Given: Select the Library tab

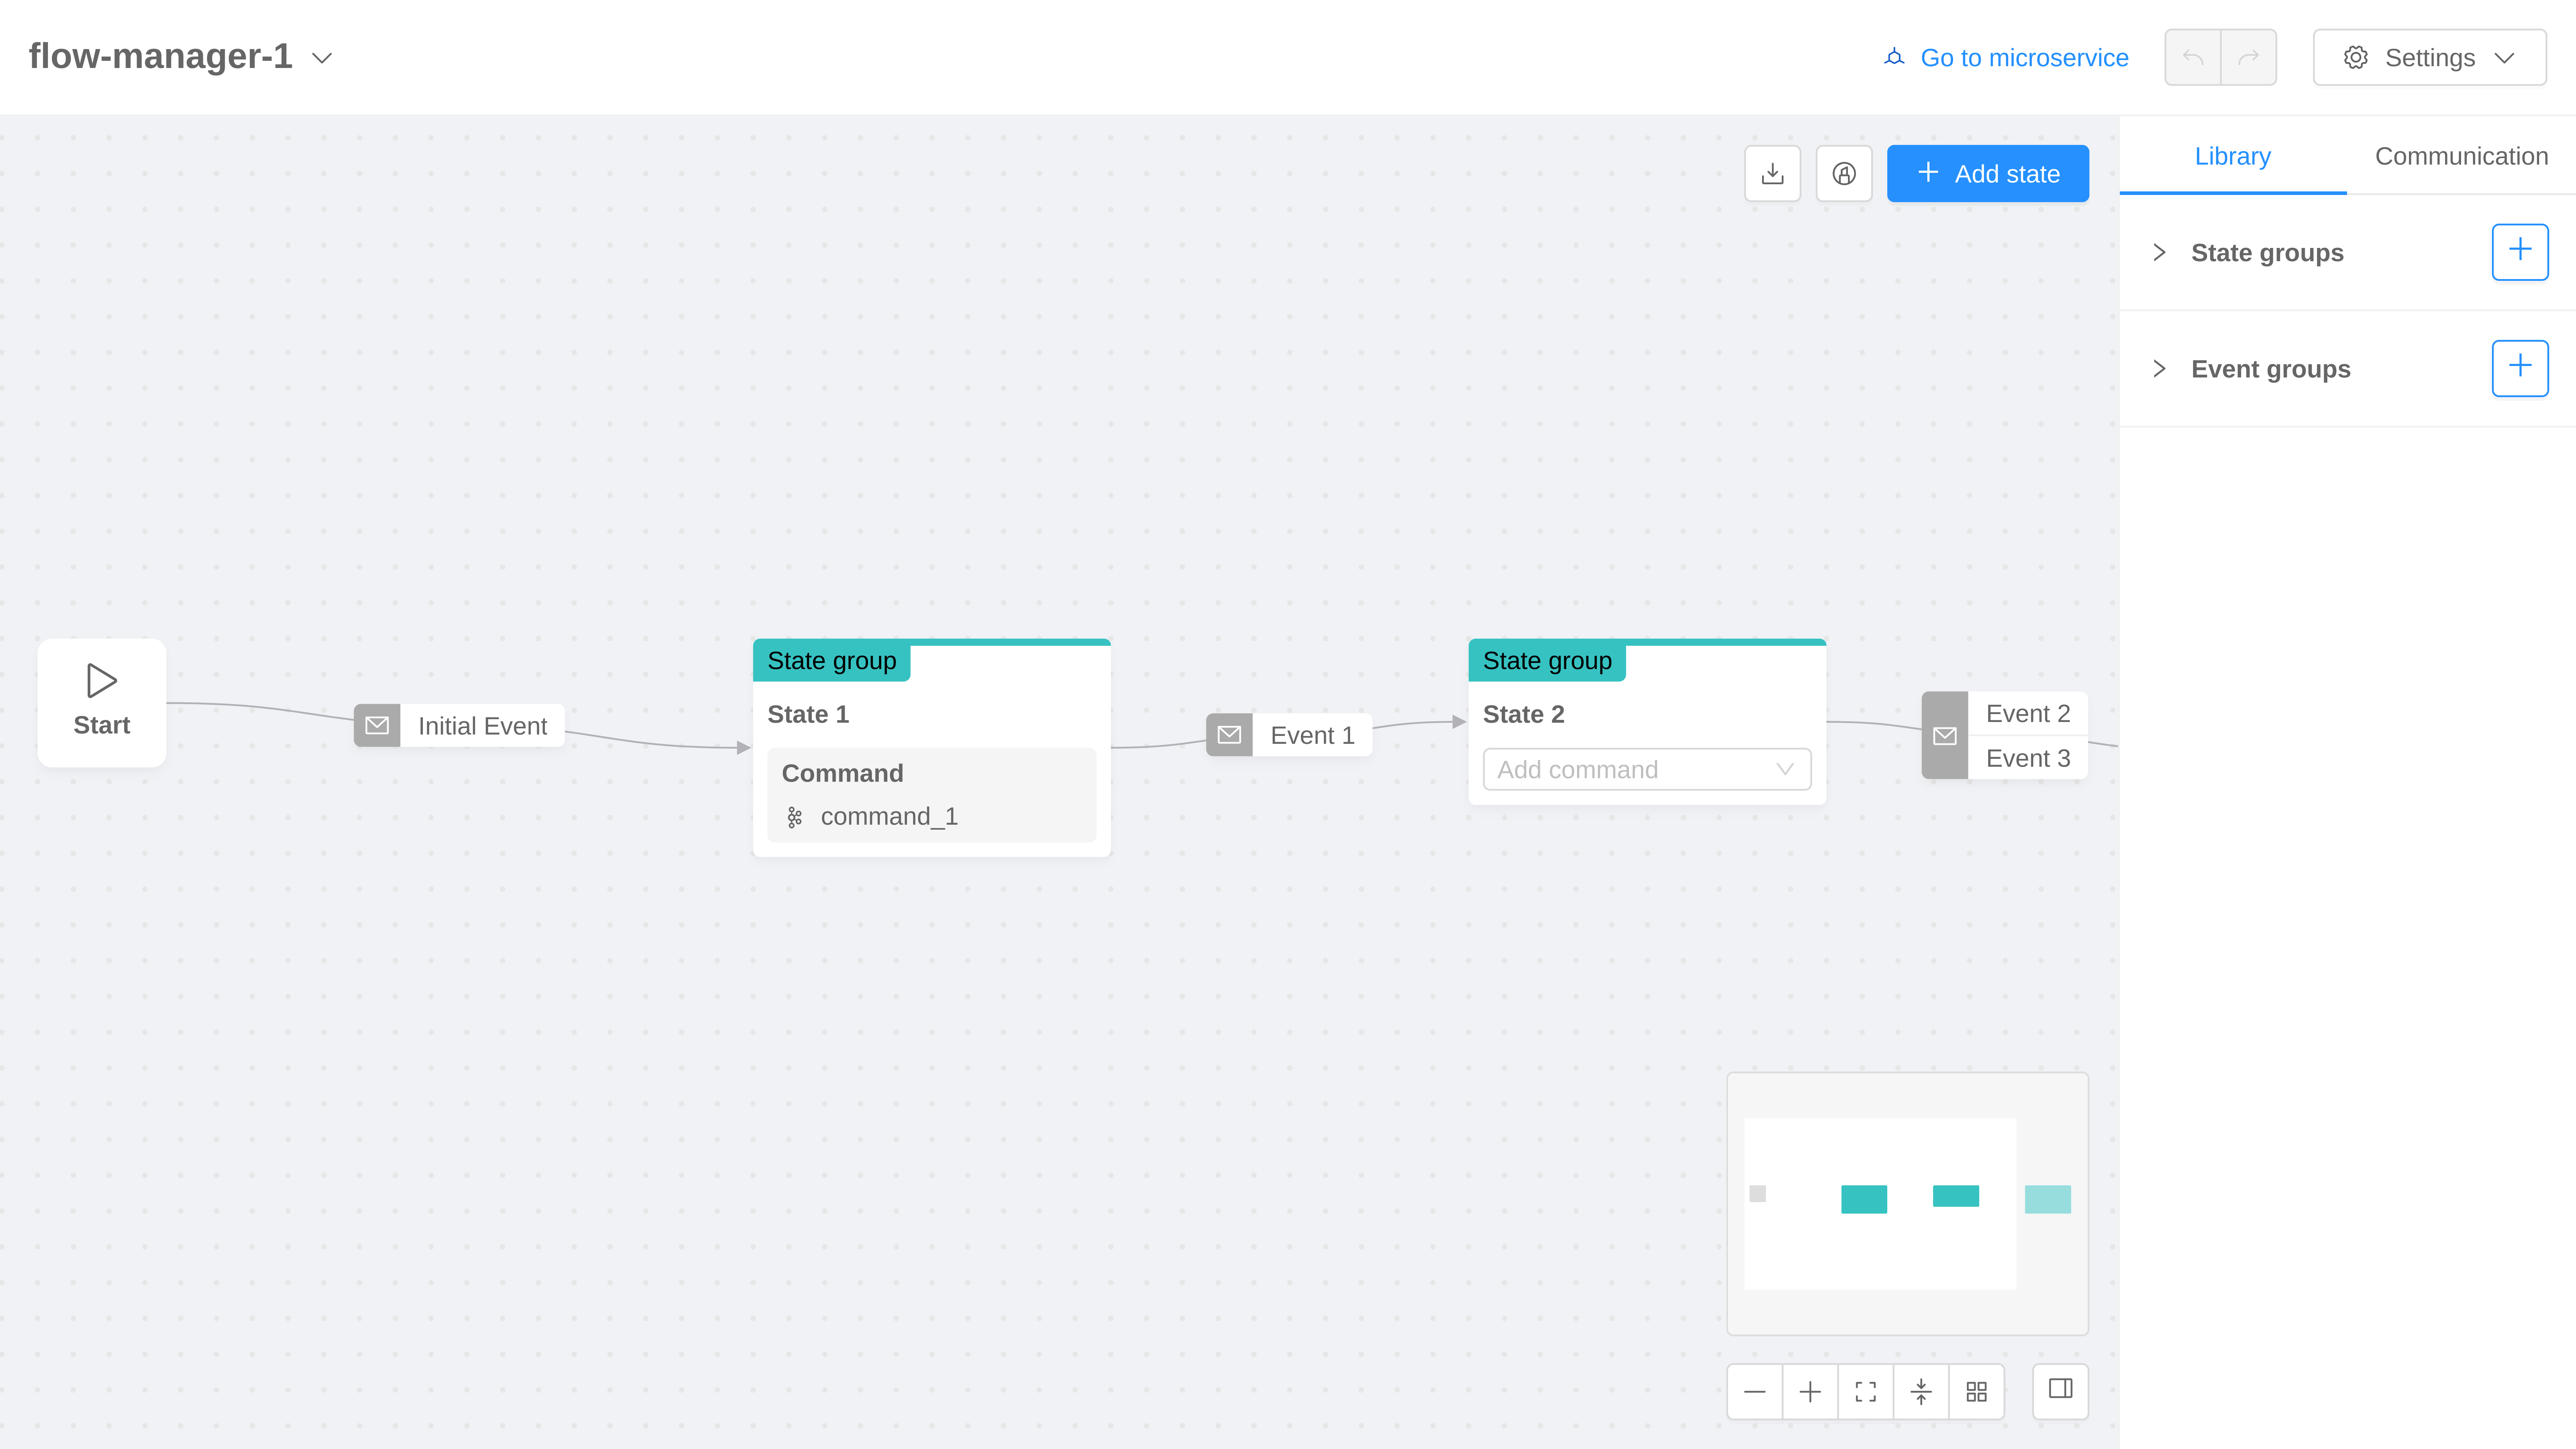Looking at the screenshot, I should pyautogui.click(x=2232, y=156).
